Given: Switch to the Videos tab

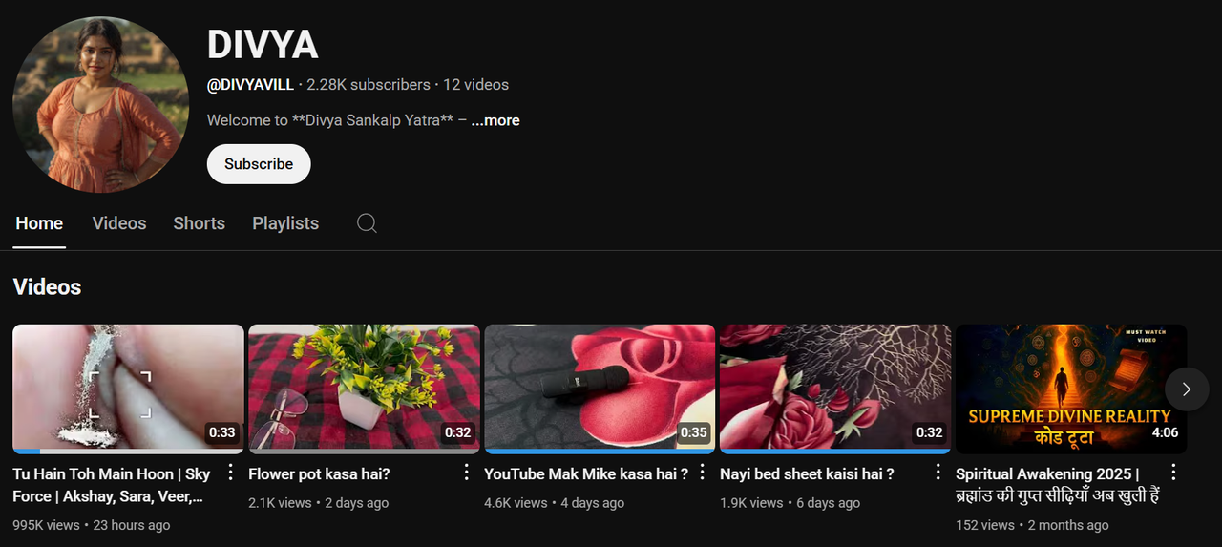Looking at the screenshot, I should tap(119, 223).
